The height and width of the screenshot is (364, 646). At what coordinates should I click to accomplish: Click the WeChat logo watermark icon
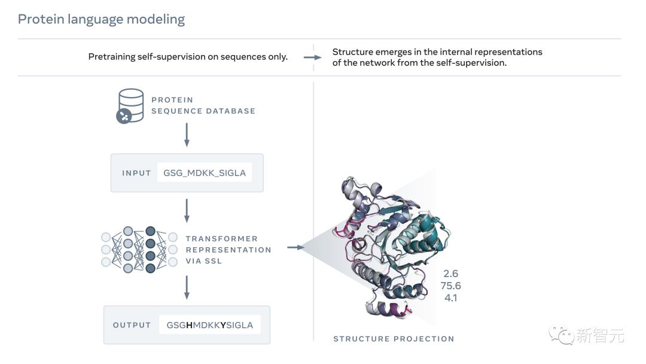(x=561, y=334)
